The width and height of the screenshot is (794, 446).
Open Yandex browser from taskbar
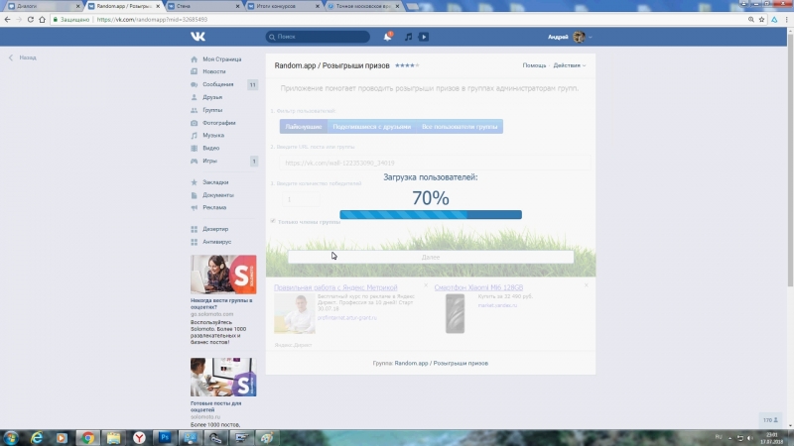click(139, 438)
